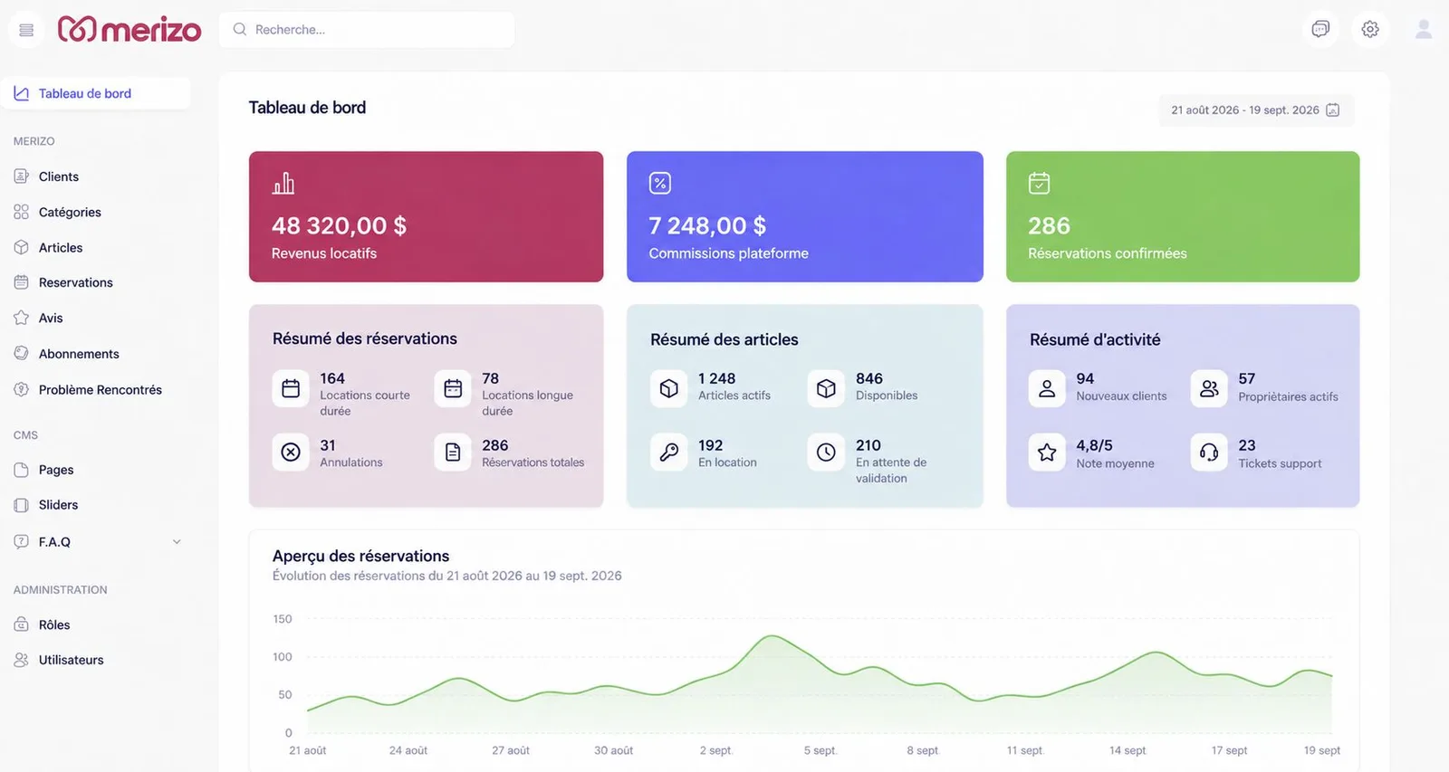Open the user profile avatar icon
The image size is (1449, 772).
tap(1424, 30)
